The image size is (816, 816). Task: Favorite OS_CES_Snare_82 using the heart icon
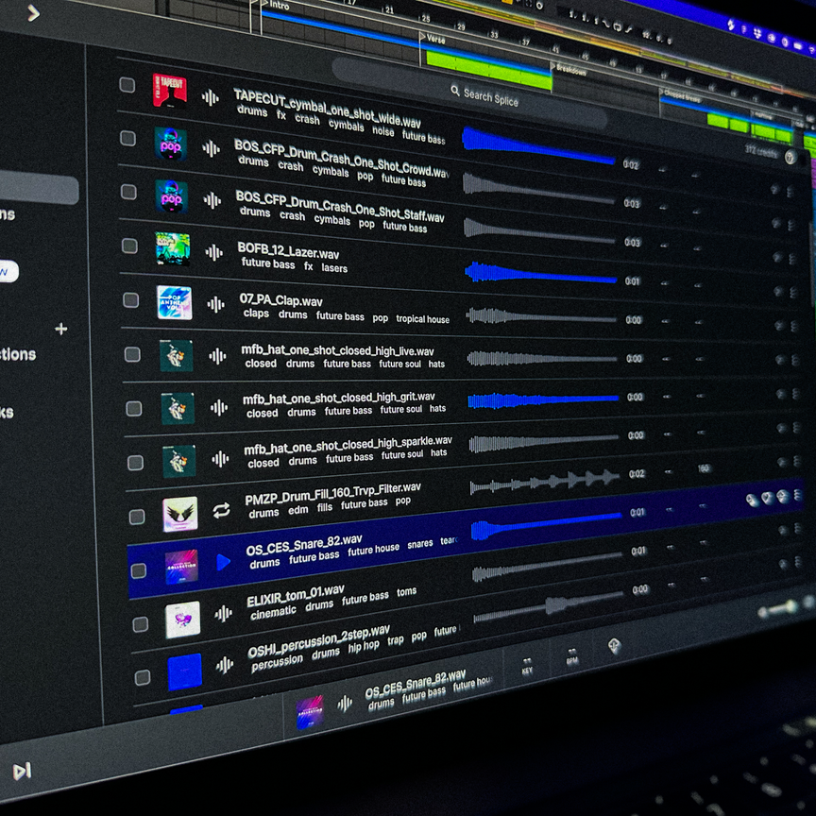pyautogui.click(x=767, y=500)
